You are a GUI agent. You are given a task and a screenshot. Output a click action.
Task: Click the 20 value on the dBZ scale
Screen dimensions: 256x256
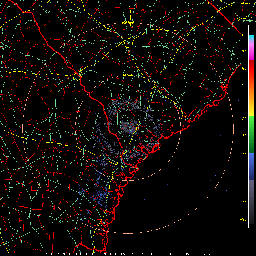pos(244,136)
